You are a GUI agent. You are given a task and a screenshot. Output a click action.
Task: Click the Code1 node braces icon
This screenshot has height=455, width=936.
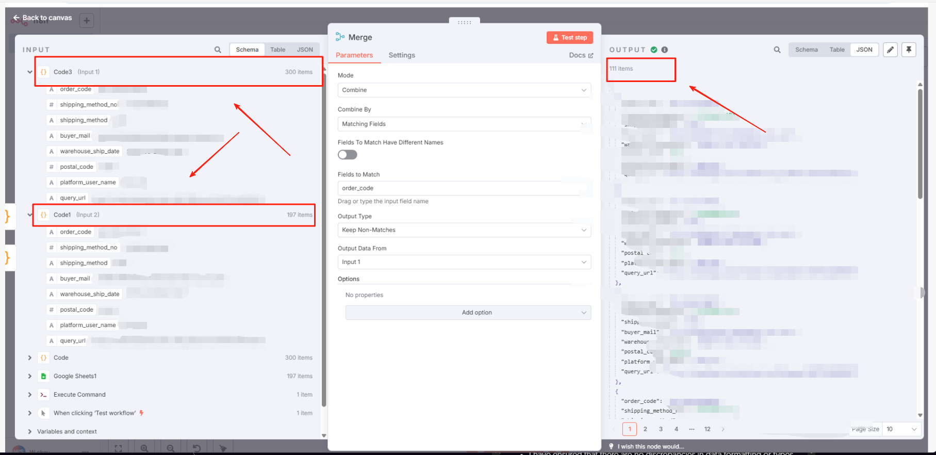(x=43, y=215)
